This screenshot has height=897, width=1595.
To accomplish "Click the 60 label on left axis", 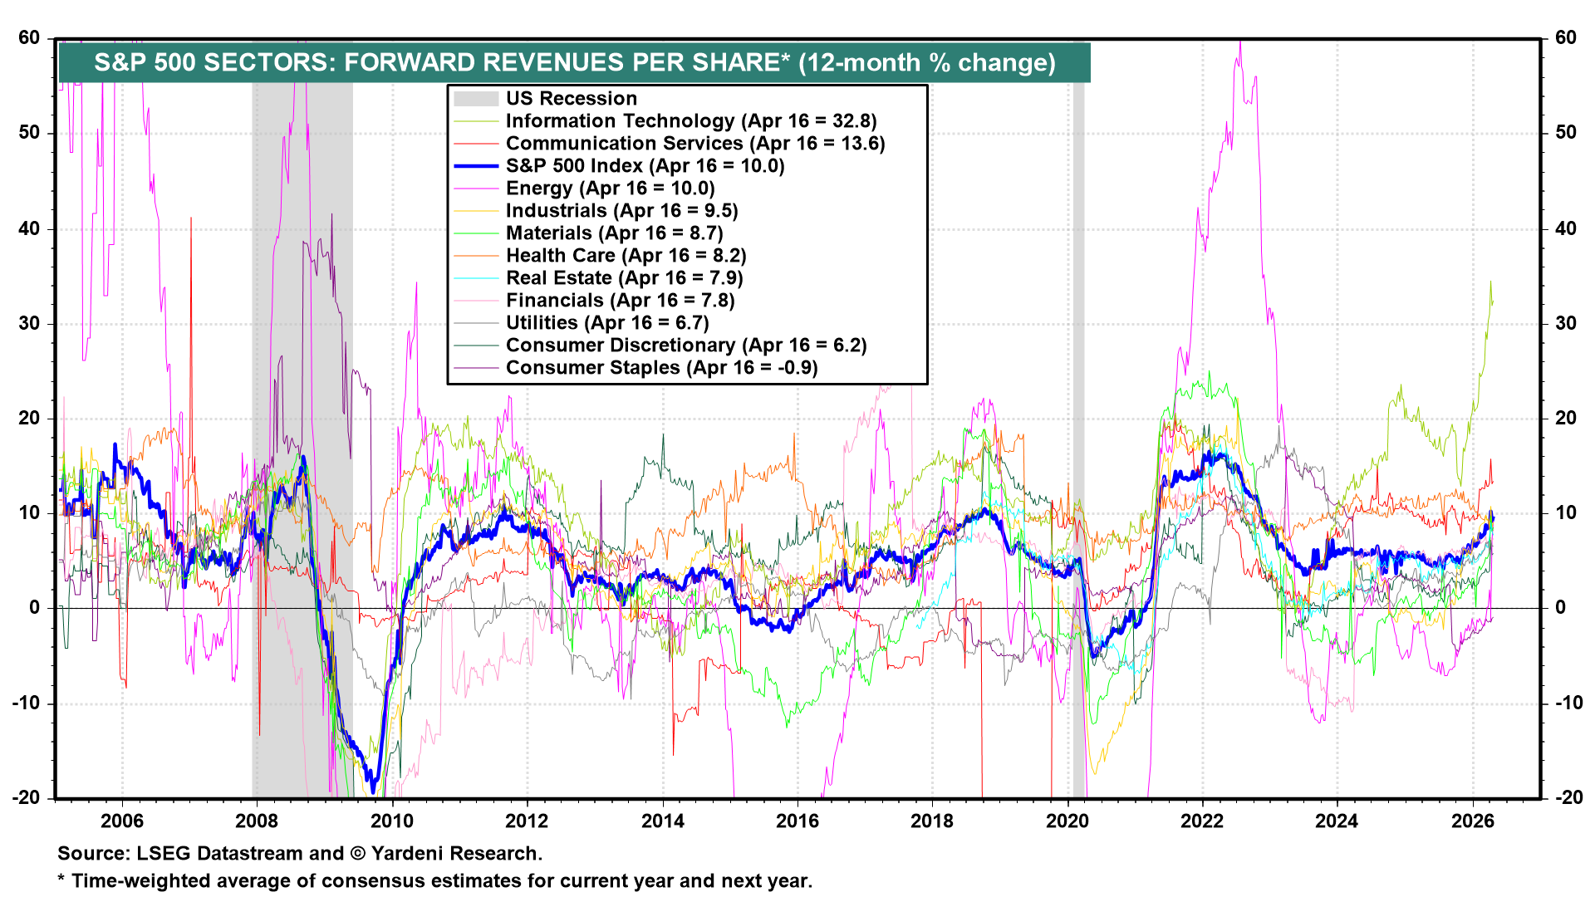I will tap(29, 38).
